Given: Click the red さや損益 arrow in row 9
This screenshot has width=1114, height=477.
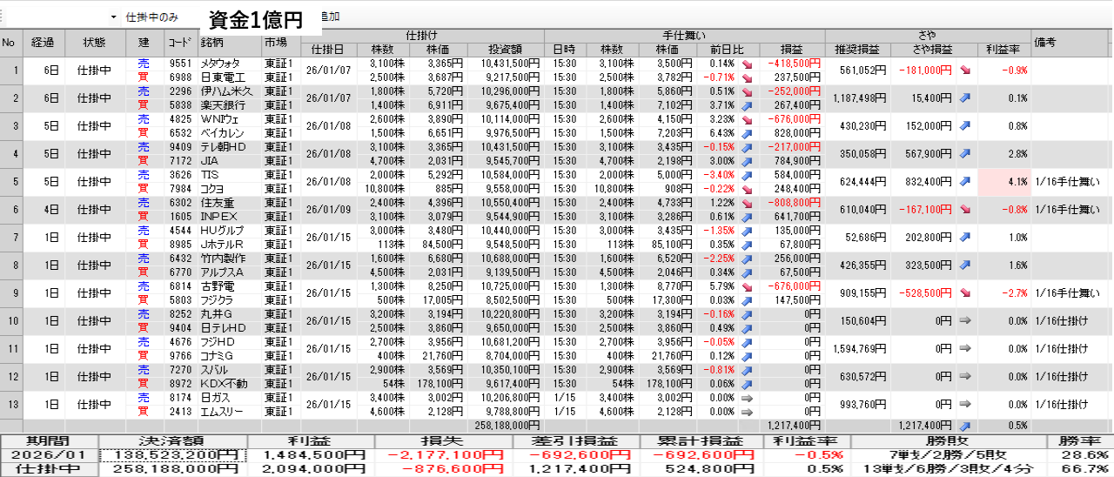Looking at the screenshot, I should [x=965, y=293].
